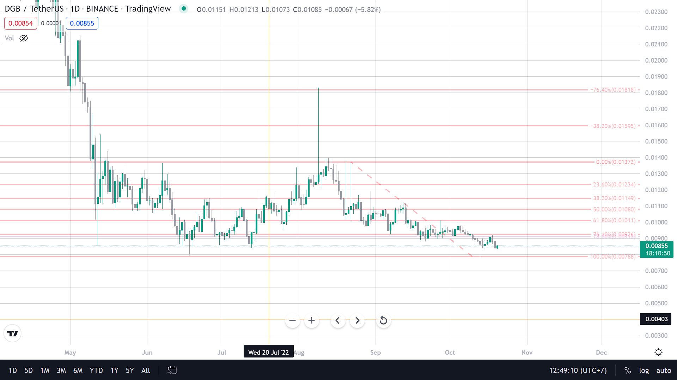Click Nov label on time axis
Image resolution: width=677 pixels, height=380 pixels.
point(527,352)
